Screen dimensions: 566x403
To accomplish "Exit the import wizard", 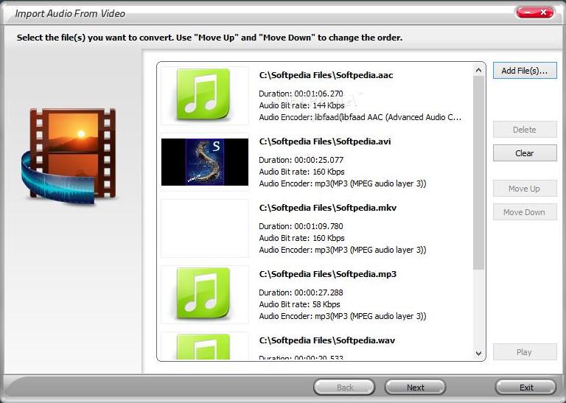I will click(526, 388).
